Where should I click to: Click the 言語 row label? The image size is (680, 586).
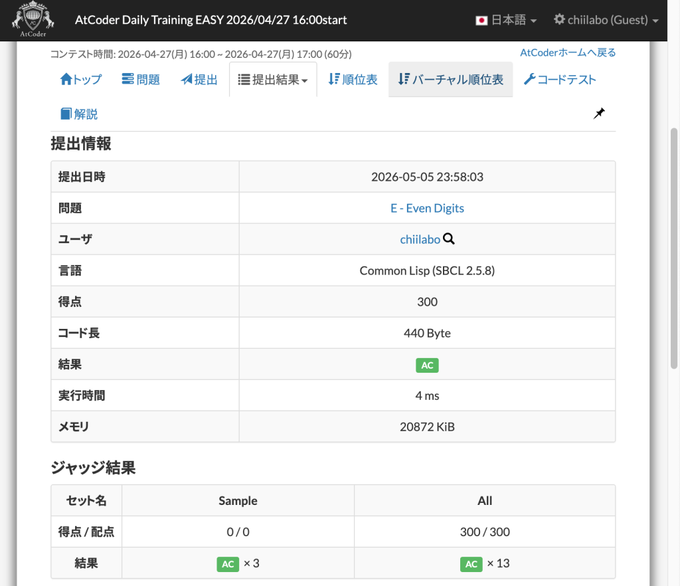coord(70,270)
